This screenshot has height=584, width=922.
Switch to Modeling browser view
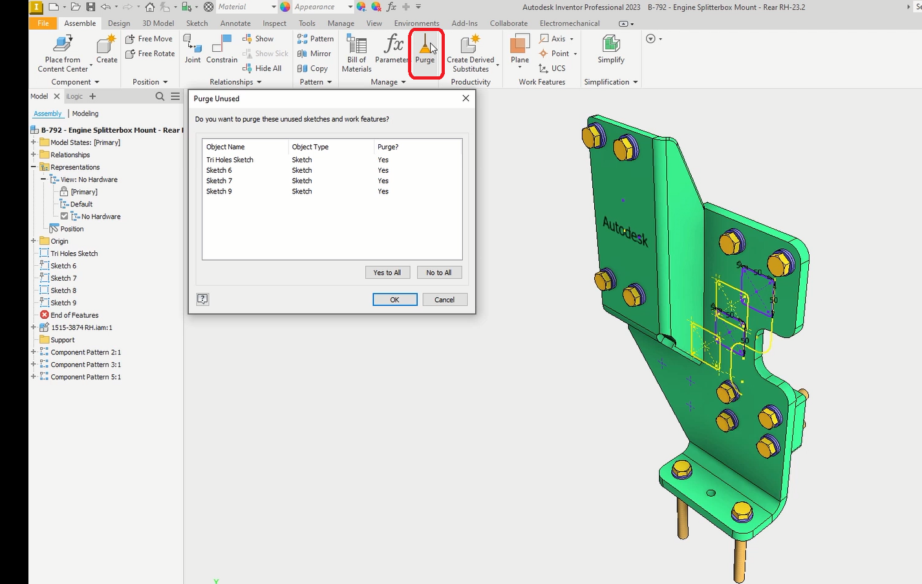85,114
